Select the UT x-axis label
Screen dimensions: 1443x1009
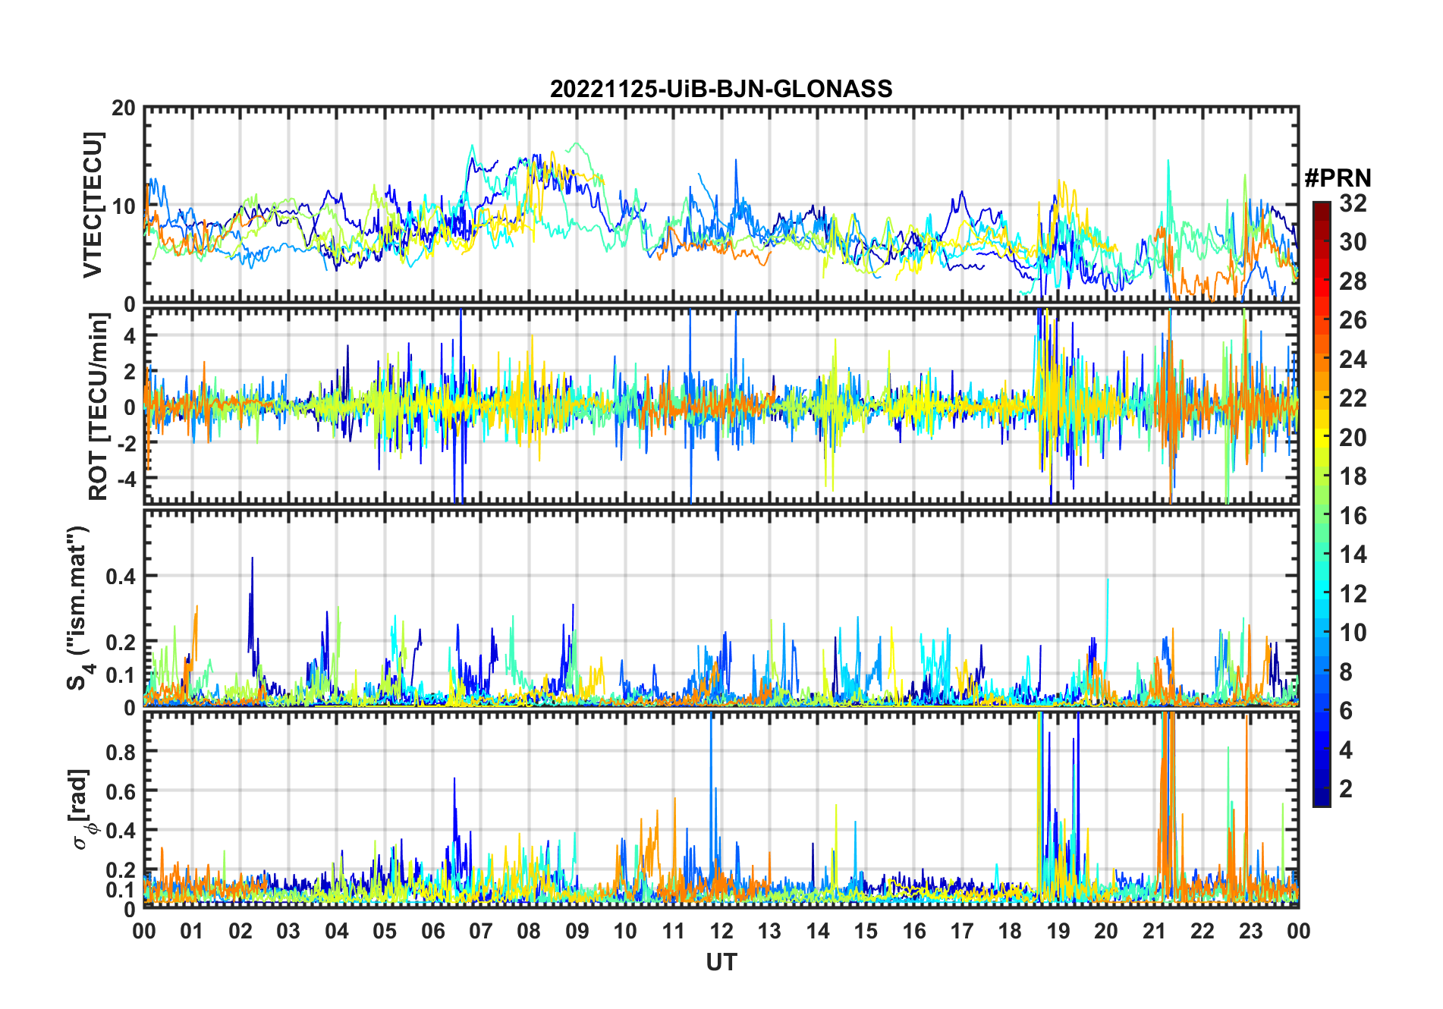click(721, 962)
